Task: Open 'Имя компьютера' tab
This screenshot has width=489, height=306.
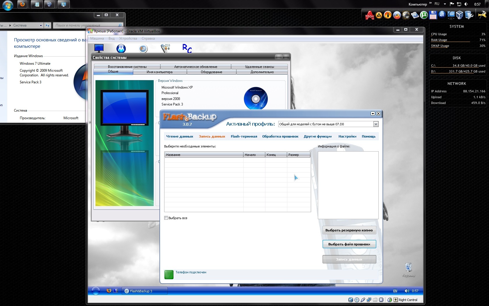Action: click(x=160, y=72)
